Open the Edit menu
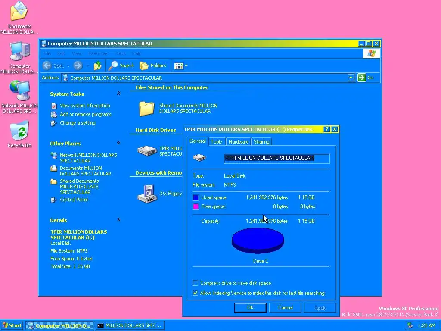This screenshot has height=331, width=441. coord(61,53)
